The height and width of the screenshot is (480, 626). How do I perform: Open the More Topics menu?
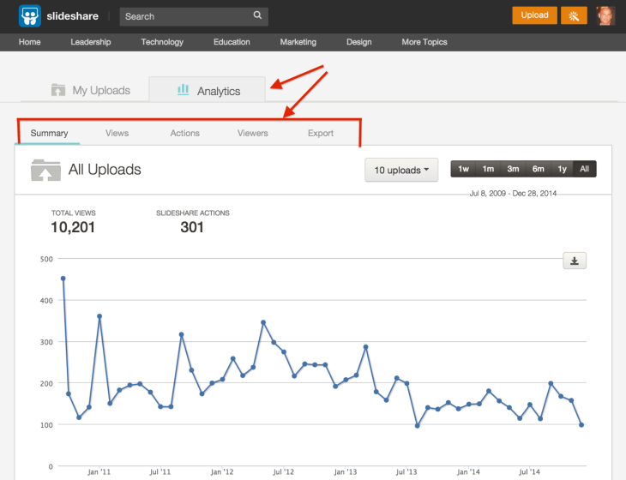tap(424, 42)
